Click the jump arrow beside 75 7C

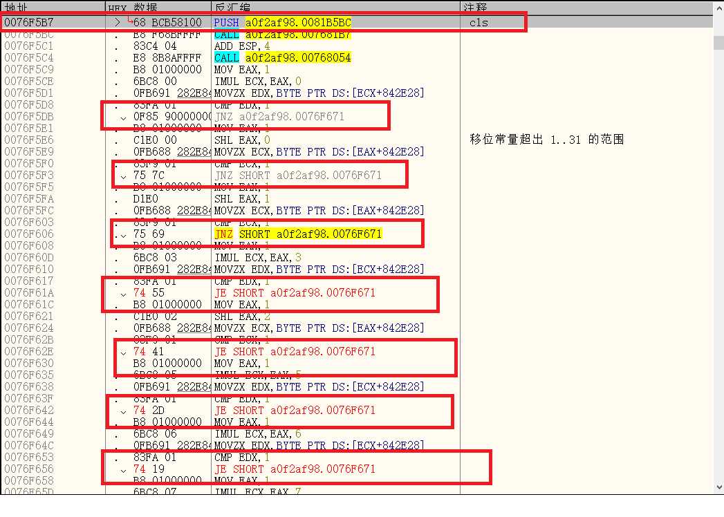123,176
